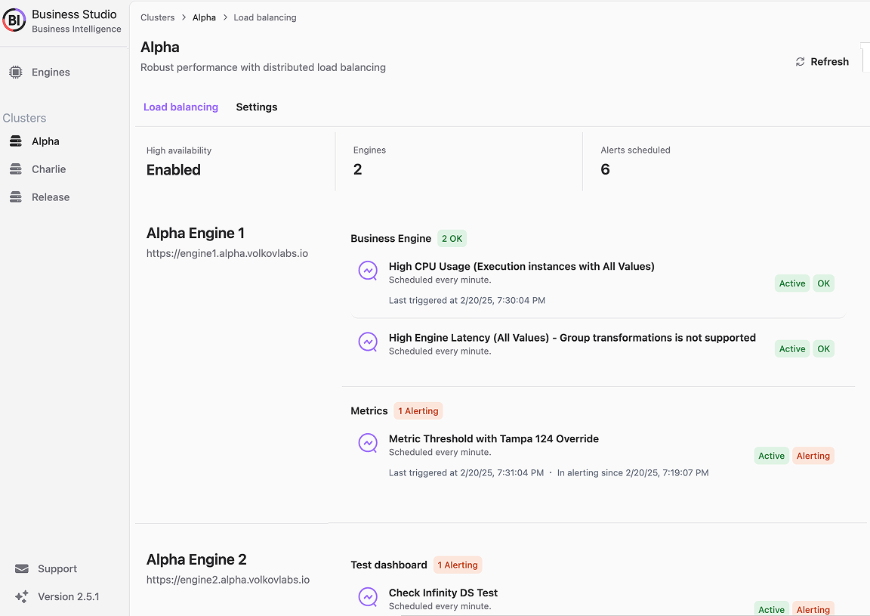Open Check Infinity DS Test alert title
The image size is (870, 616).
(x=443, y=593)
